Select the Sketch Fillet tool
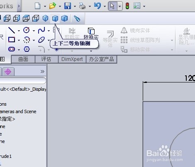This screenshot has height=167, width=195. click(42, 49)
